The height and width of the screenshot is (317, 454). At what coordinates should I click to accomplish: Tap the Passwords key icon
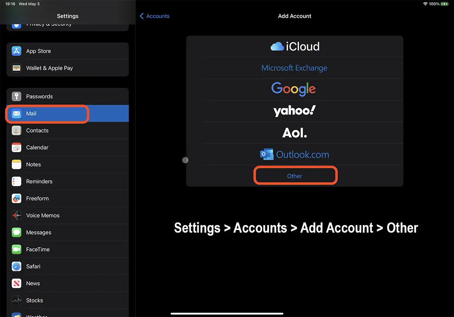click(16, 96)
